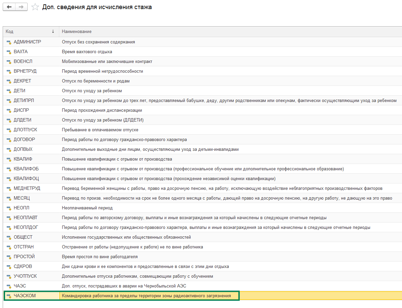Toggle the sort arrow in the Код header

pos(53,31)
